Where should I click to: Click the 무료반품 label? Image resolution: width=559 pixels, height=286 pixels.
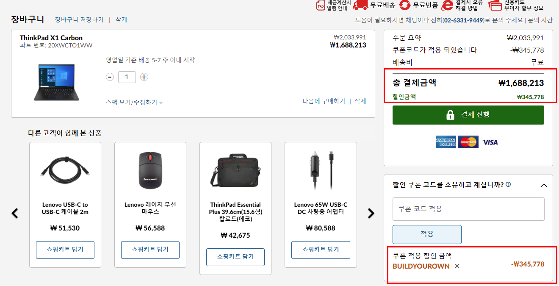tap(426, 5)
